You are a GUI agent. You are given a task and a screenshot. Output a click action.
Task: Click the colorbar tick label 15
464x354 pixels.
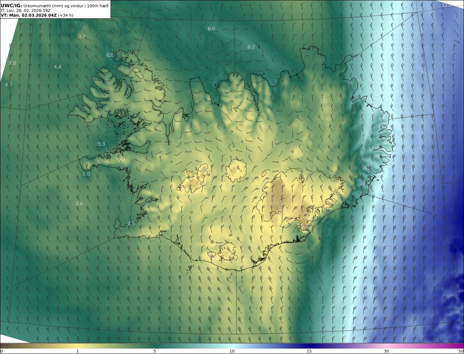click(x=309, y=351)
